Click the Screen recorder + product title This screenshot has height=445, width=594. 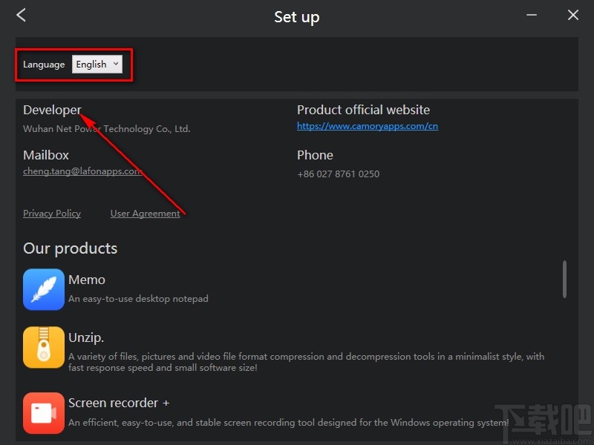pyautogui.click(x=119, y=403)
